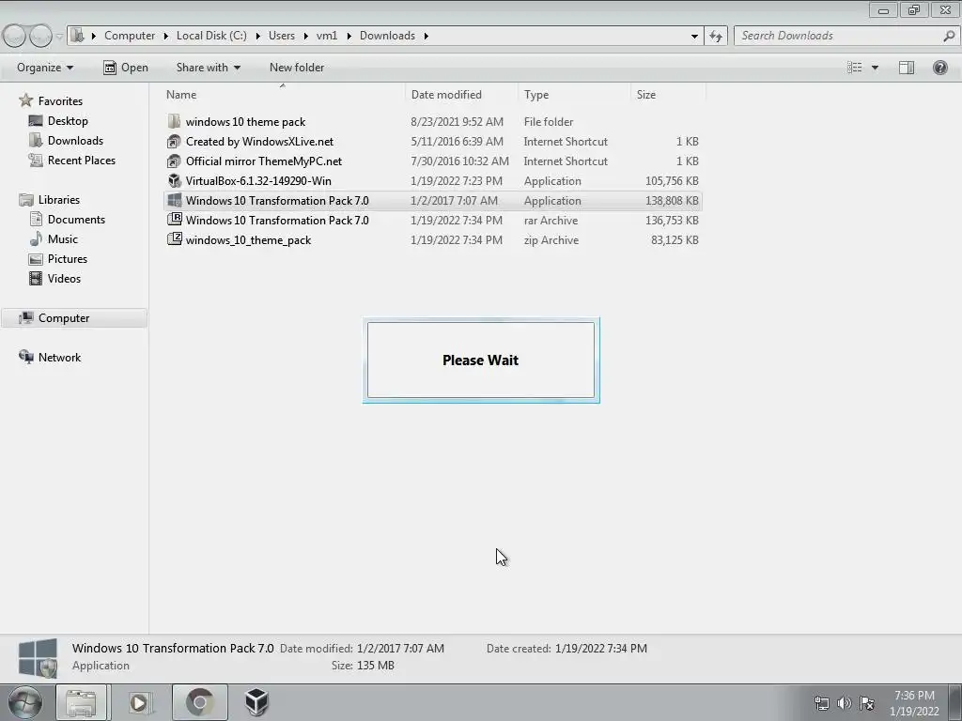This screenshot has width=962, height=721.
Task: Open the Videos library
Action: point(64,278)
